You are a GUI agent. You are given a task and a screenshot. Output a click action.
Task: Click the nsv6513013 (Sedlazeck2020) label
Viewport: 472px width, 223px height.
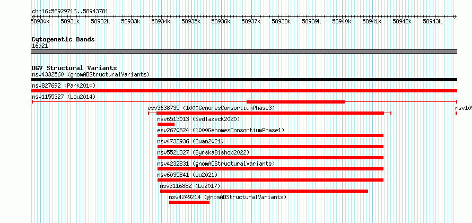click(x=198, y=119)
